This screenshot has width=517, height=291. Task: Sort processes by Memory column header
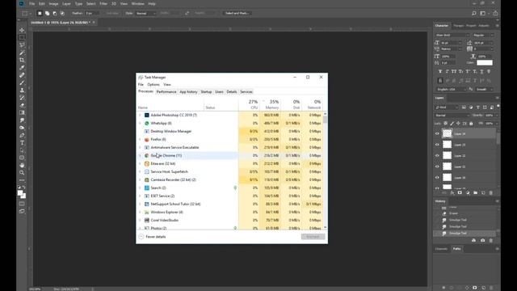(x=271, y=104)
